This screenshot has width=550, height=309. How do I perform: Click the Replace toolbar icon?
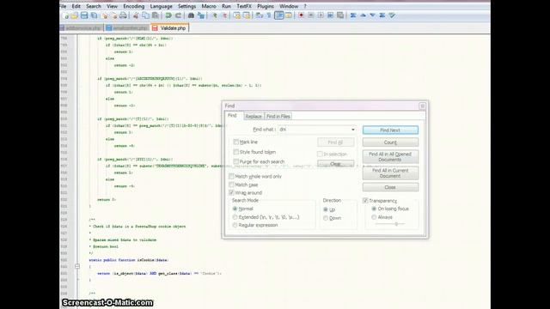(x=201, y=15)
